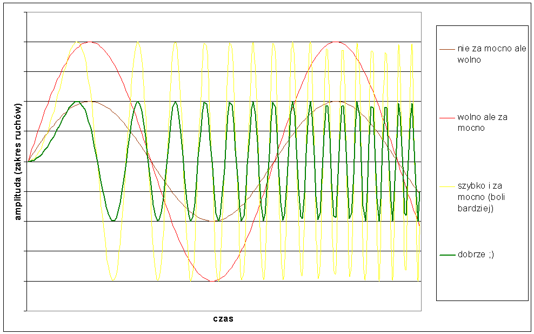
Task: Select the red legend line sample
Action: pyautogui.click(x=447, y=118)
